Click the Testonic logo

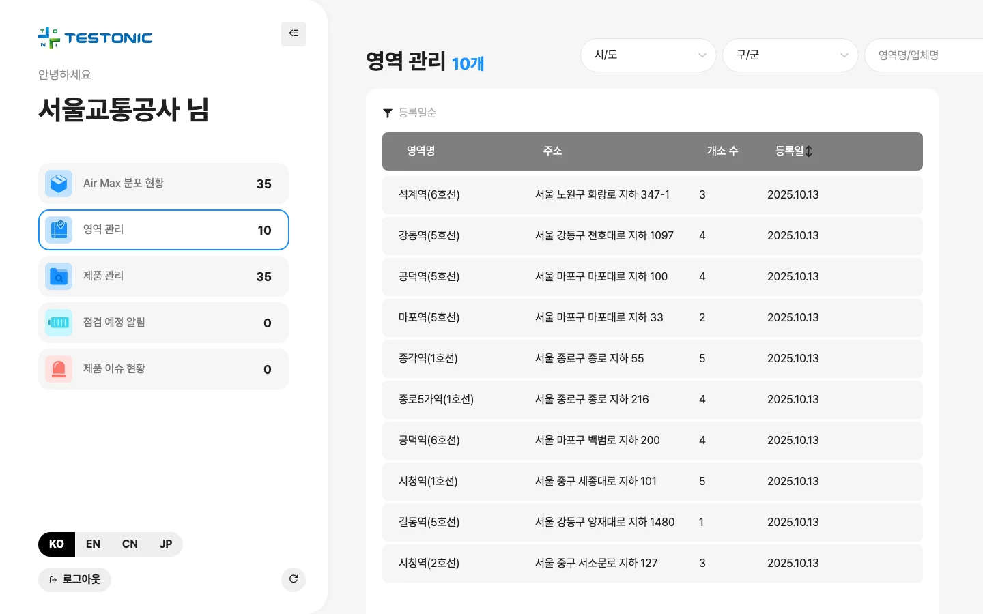(x=95, y=38)
